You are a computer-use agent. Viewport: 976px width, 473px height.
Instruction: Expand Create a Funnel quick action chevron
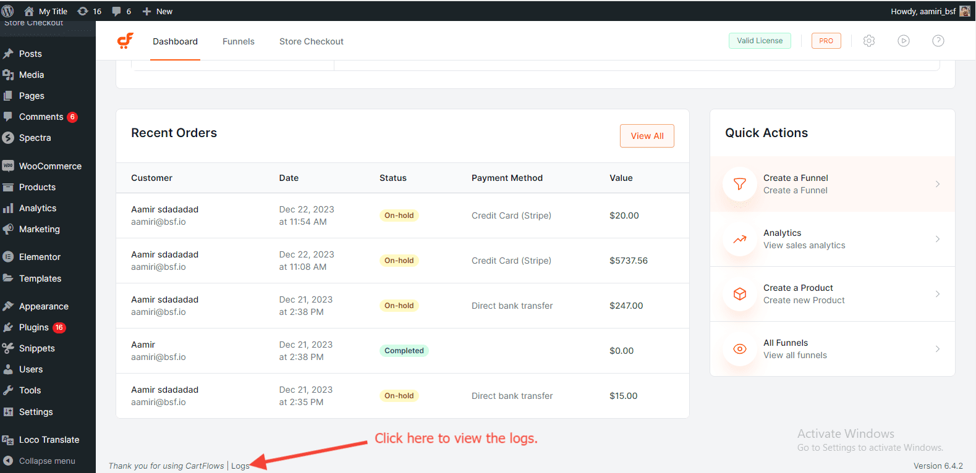click(x=938, y=184)
